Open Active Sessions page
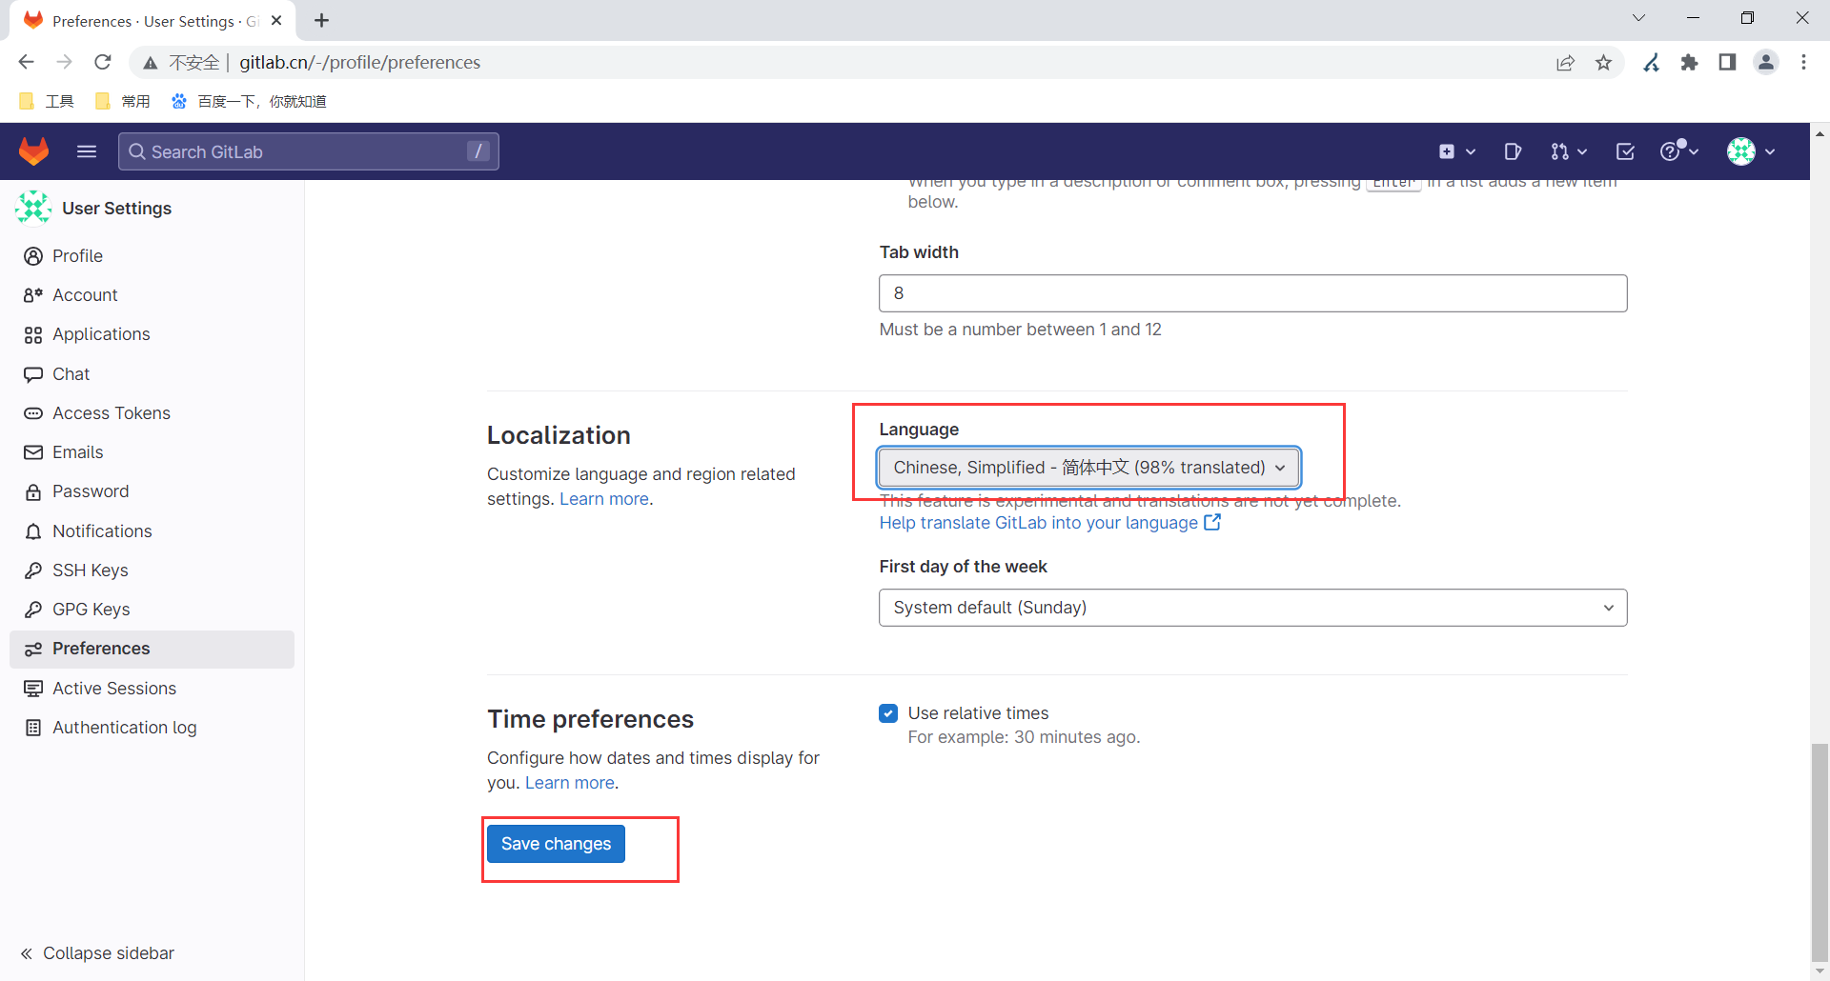 (152, 689)
